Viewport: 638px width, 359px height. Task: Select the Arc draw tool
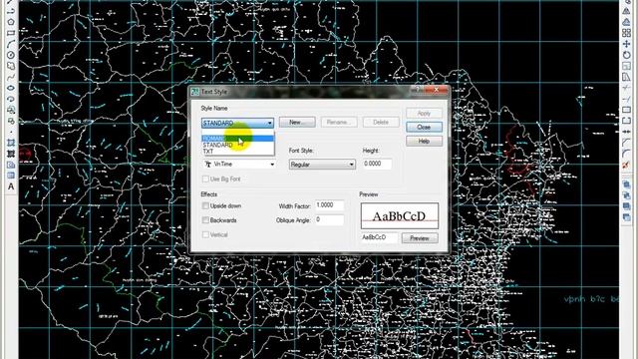[11, 44]
